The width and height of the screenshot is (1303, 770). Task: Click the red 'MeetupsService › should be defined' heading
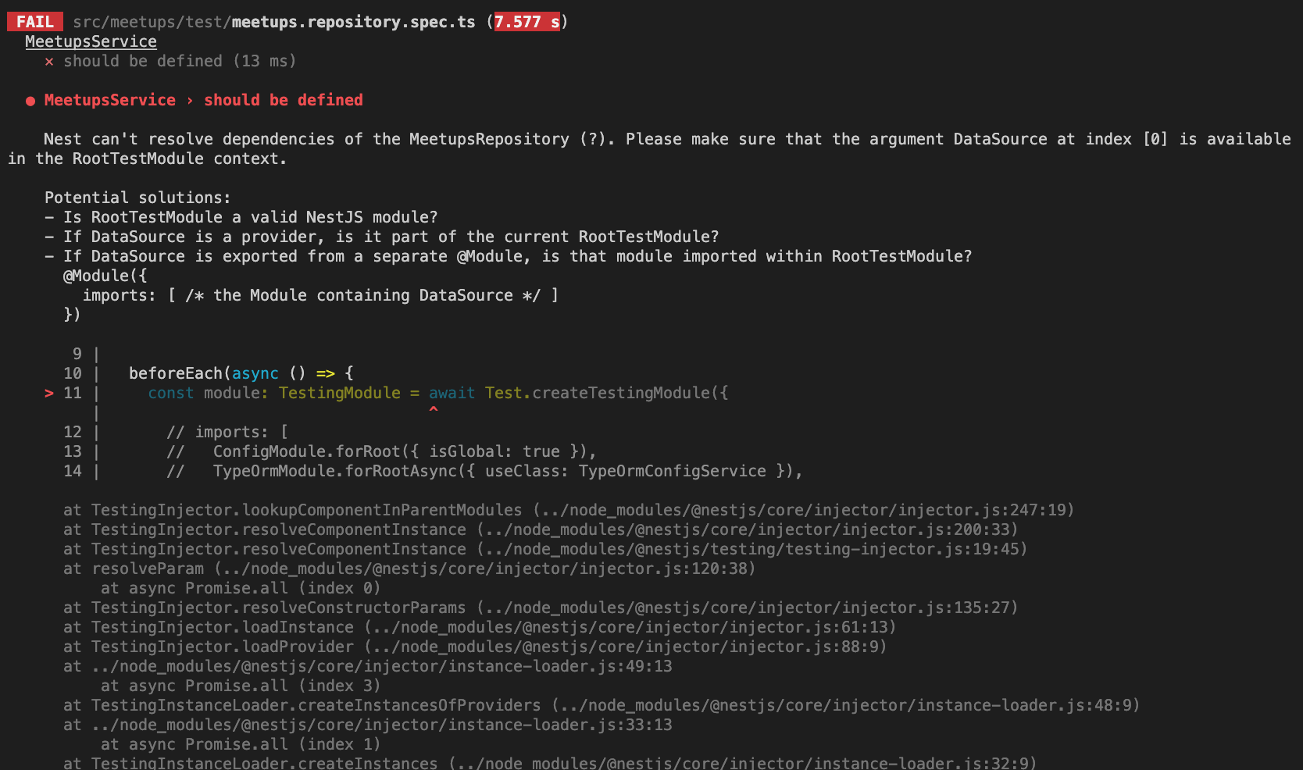(x=203, y=100)
